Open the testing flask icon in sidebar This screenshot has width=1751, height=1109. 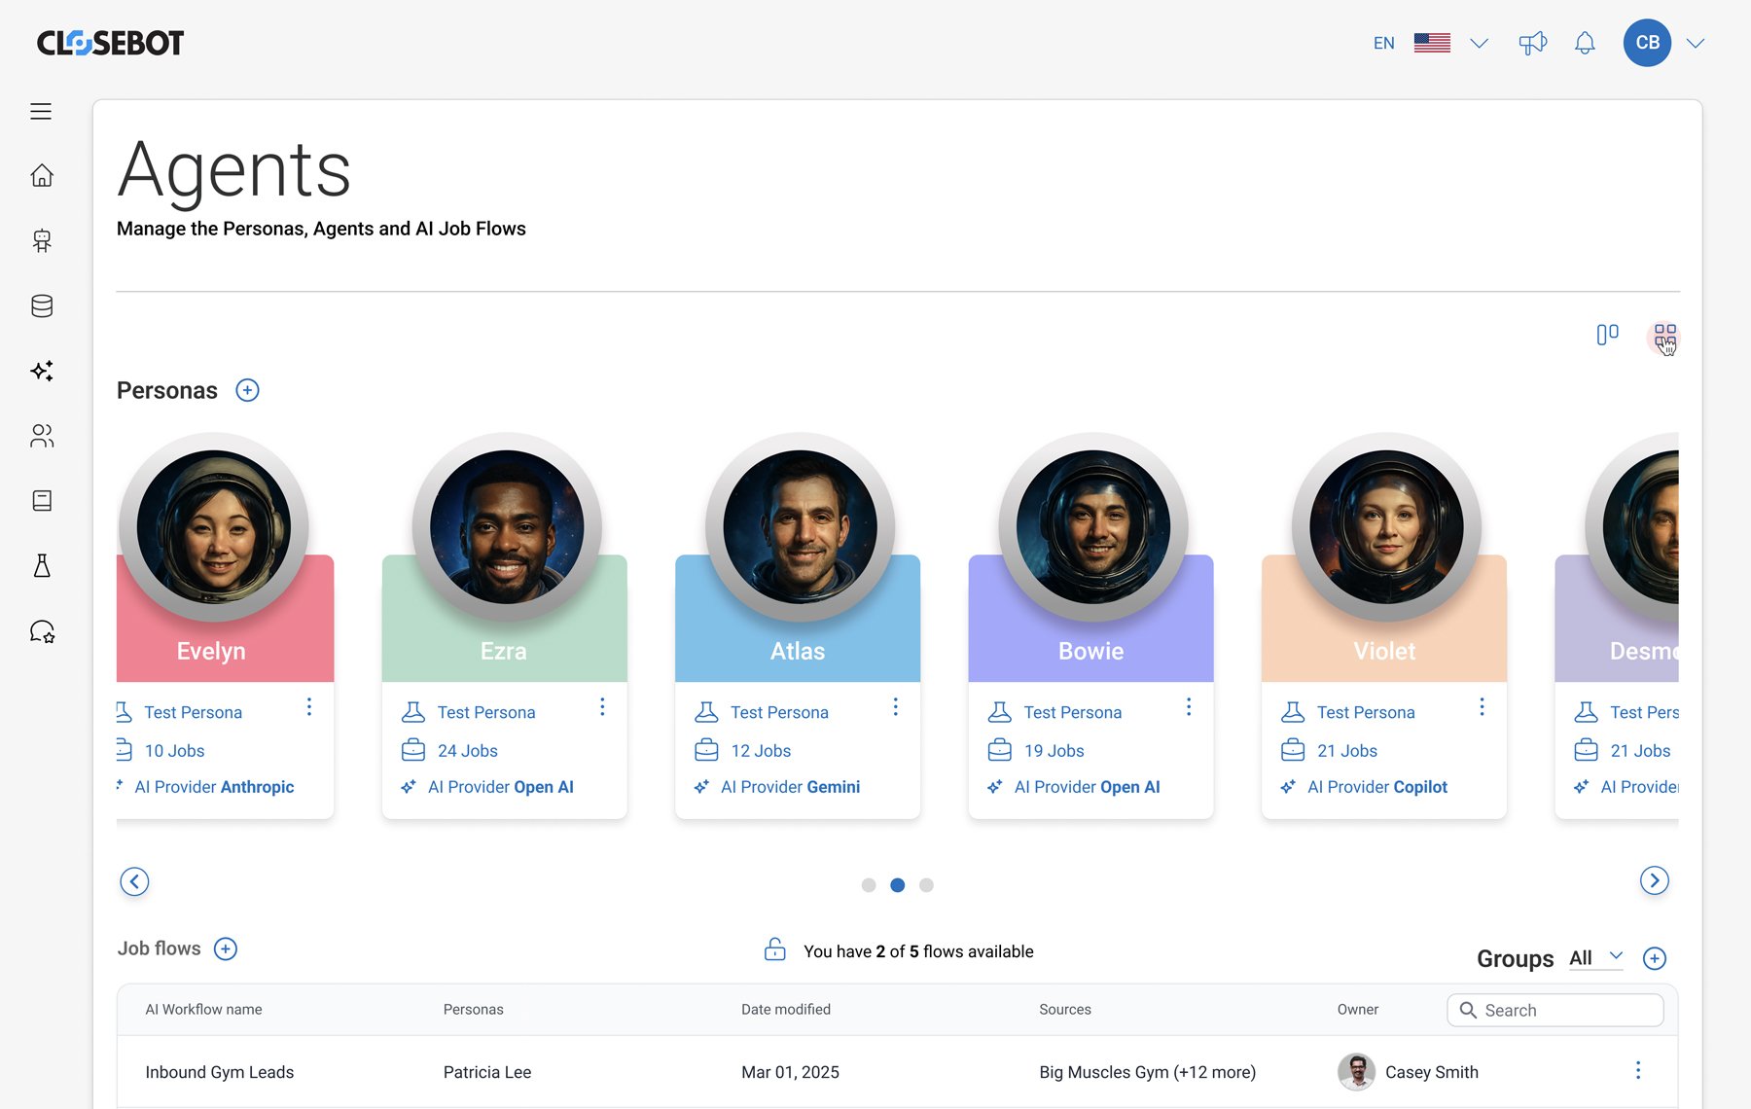click(x=42, y=566)
